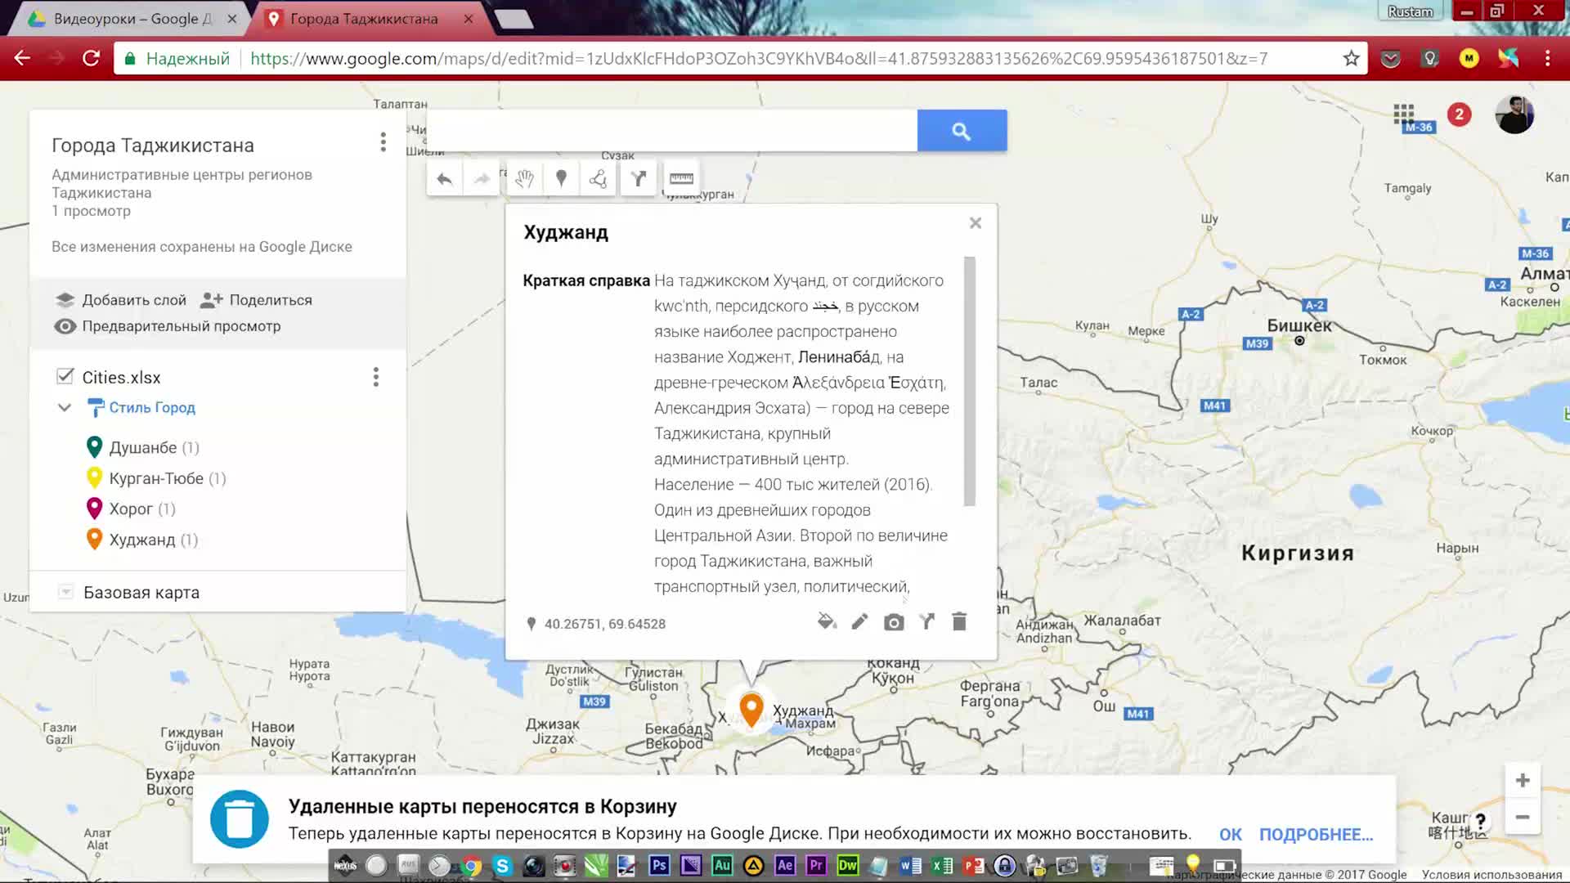Screen dimensions: 1570x883
Task: Click the Pocket extension icon
Action: (x=1390, y=58)
